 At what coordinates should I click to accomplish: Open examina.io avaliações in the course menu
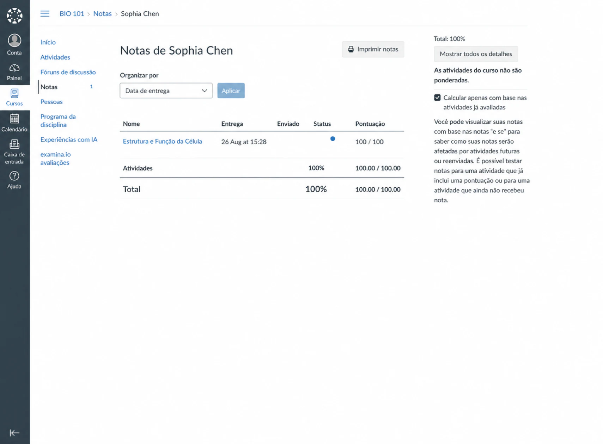point(55,158)
